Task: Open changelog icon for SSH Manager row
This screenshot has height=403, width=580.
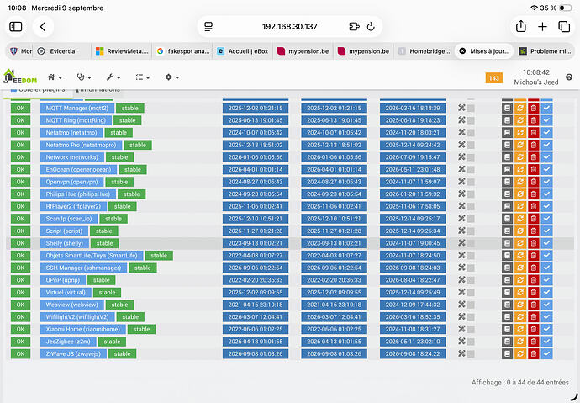Action: click(507, 268)
